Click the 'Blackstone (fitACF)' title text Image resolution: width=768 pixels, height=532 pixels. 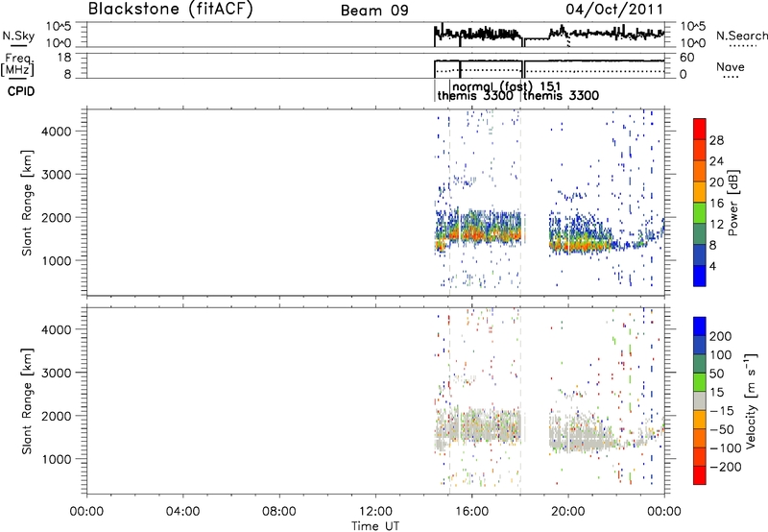tap(171, 9)
